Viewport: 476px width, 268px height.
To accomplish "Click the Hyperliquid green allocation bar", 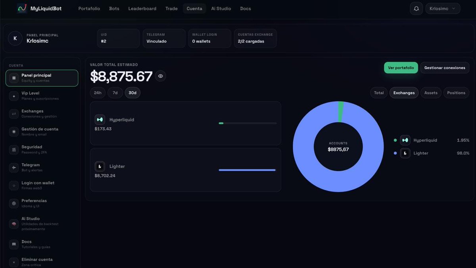I will point(221,123).
